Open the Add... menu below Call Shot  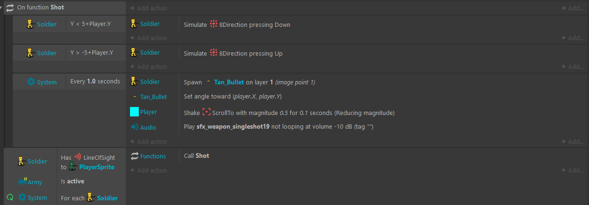point(572,170)
